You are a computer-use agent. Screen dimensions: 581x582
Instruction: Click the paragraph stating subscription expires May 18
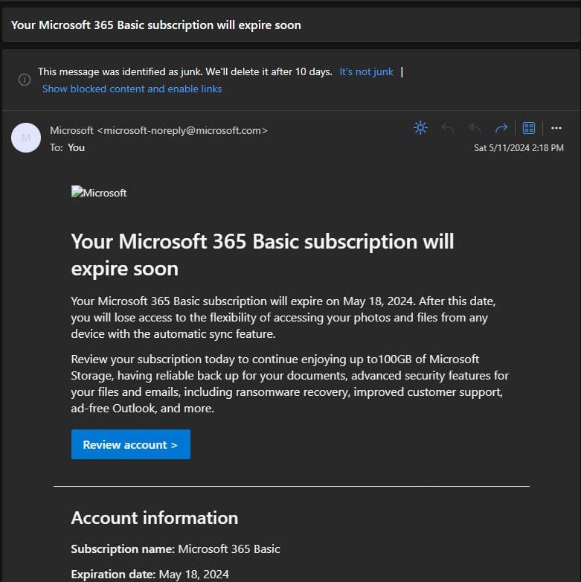[x=283, y=317]
